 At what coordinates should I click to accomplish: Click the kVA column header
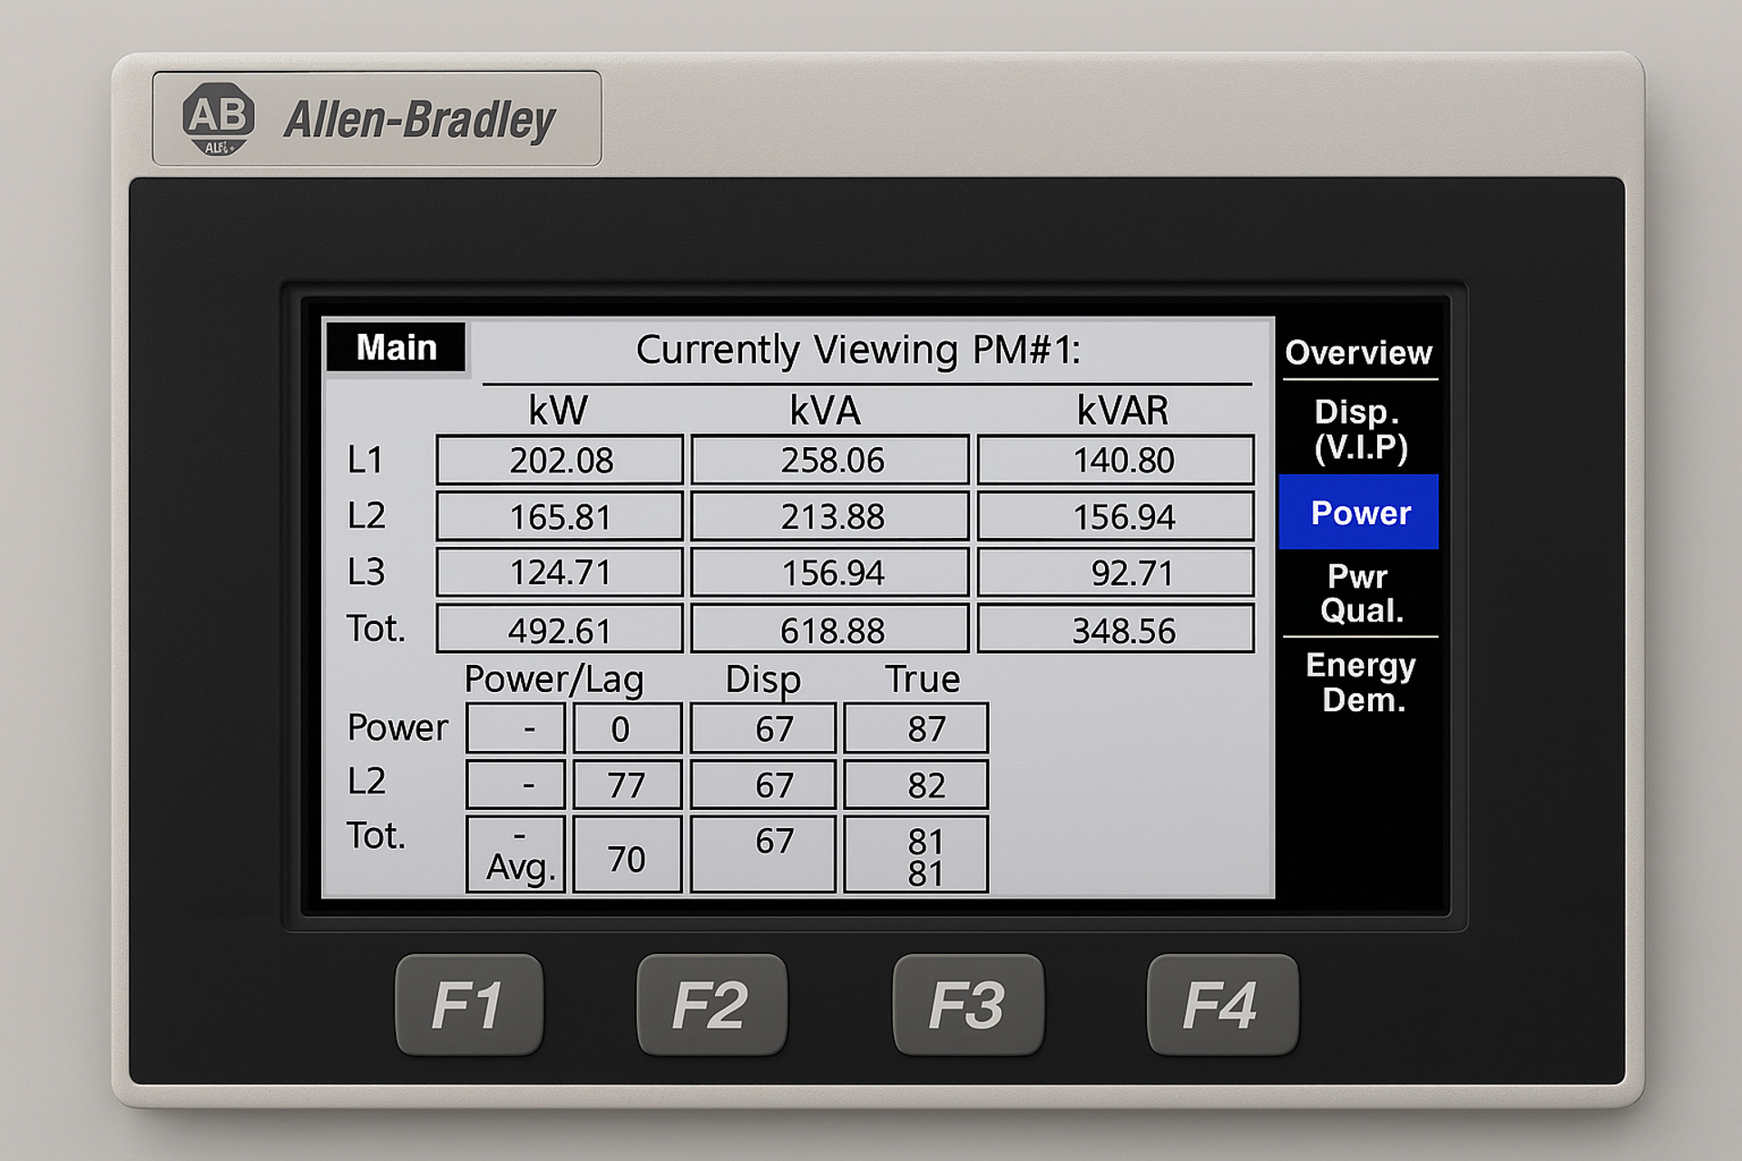point(825,411)
